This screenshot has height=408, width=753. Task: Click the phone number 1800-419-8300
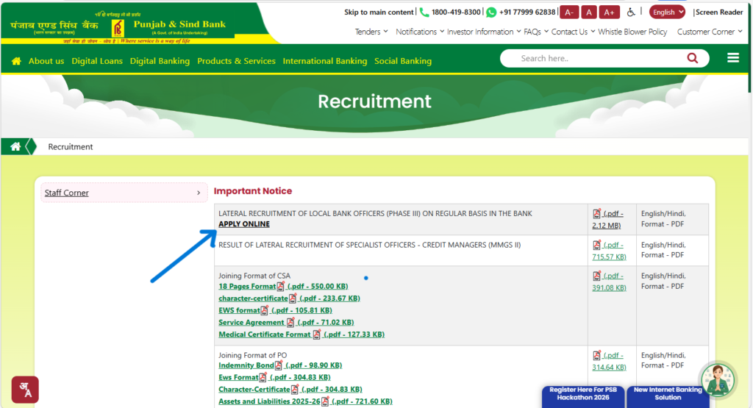[456, 12]
